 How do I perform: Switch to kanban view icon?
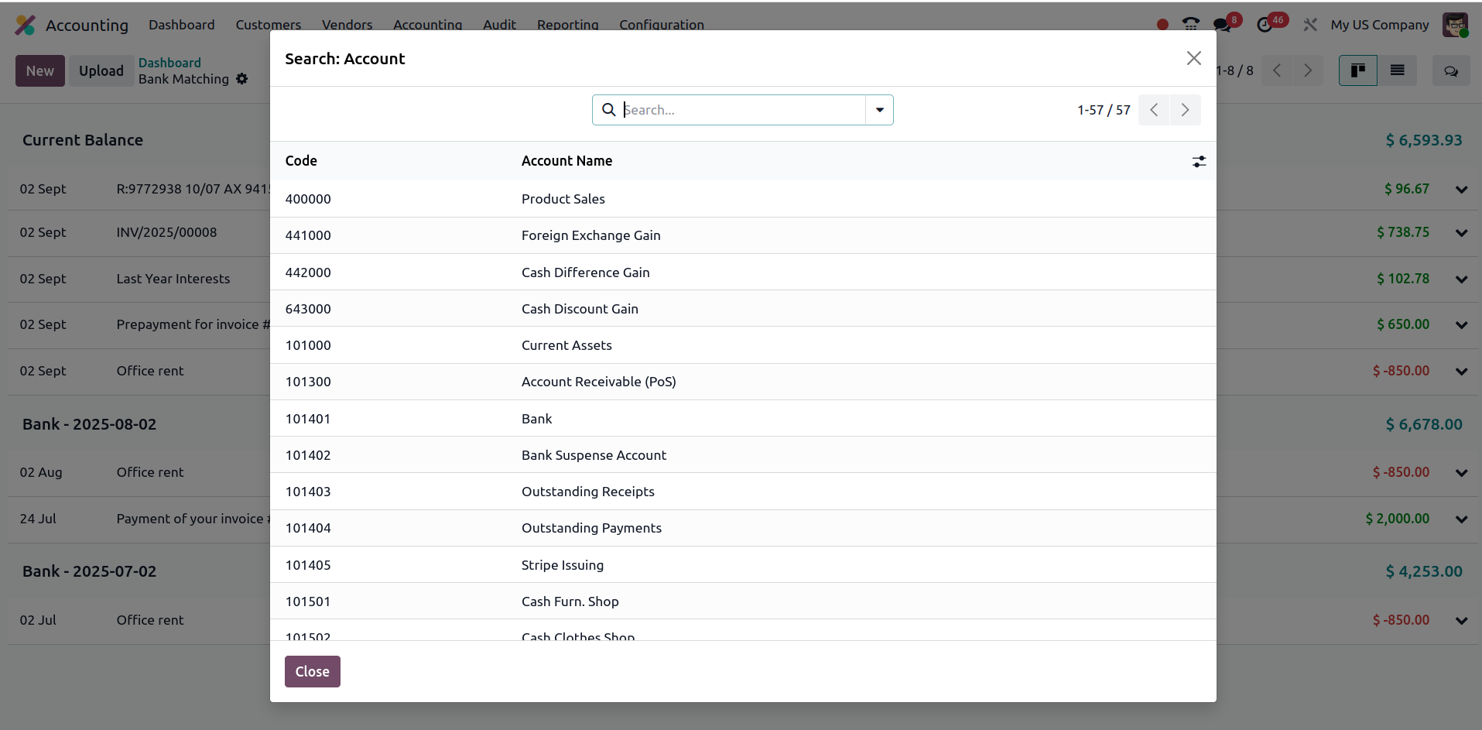pos(1357,70)
